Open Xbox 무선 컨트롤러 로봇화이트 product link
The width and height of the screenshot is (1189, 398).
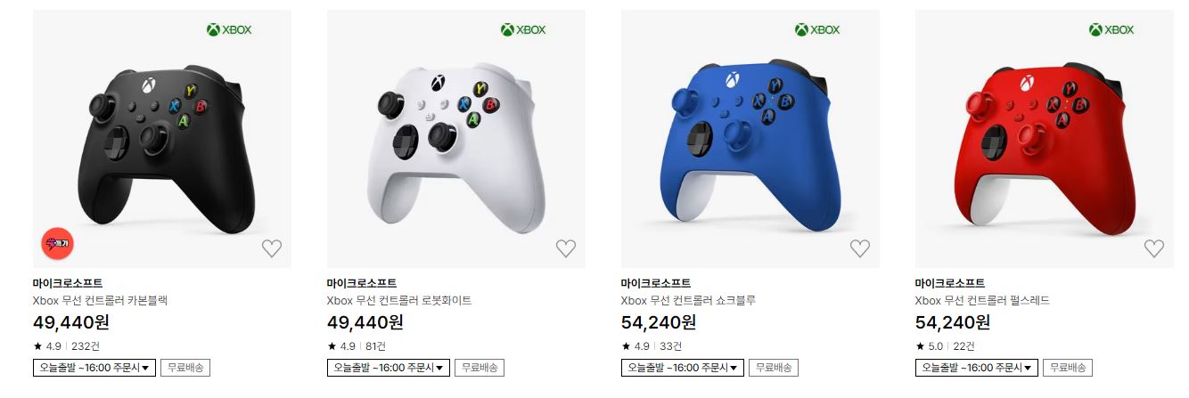[x=399, y=301]
